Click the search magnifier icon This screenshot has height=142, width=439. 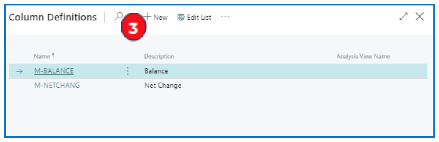(x=118, y=17)
